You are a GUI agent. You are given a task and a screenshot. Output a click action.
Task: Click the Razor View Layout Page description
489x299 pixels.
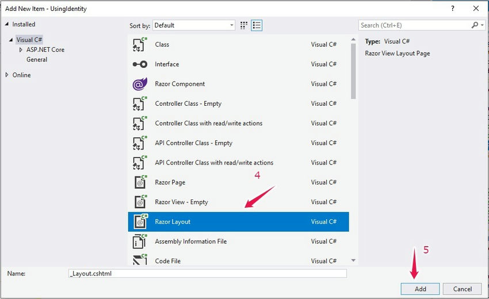point(398,53)
